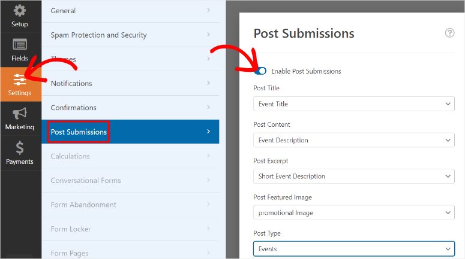The height and width of the screenshot is (259, 465).
Task: Click chevron arrow on Post Submissions row
Action: pos(208,132)
